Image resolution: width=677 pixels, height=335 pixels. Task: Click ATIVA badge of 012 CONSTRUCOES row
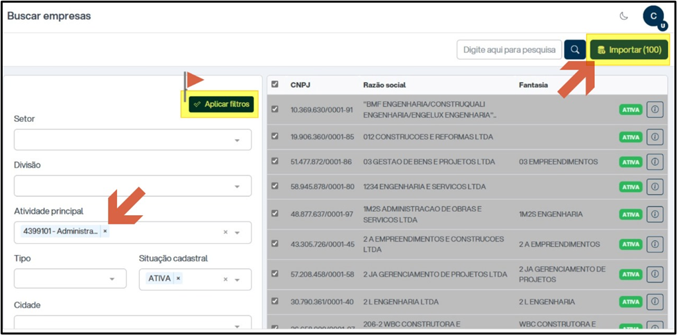click(x=631, y=137)
